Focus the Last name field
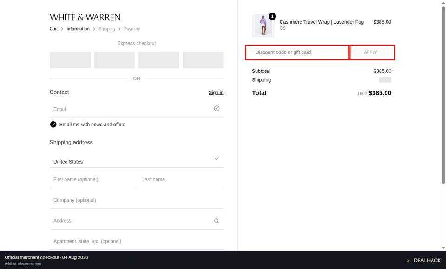 pos(181,180)
